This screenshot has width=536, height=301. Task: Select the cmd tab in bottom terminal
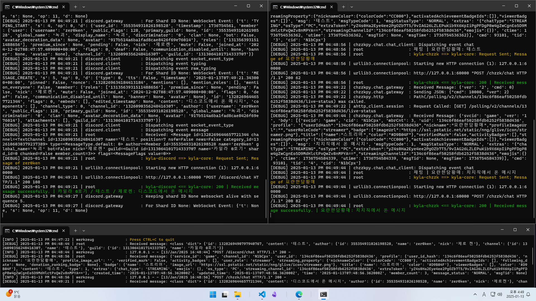(x=35, y=231)
